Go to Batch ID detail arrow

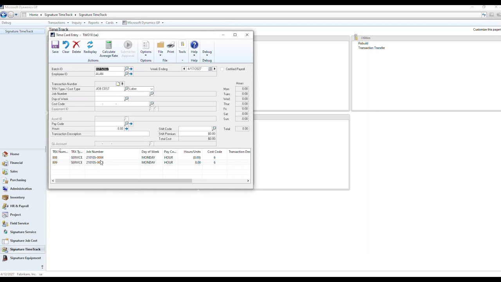(x=131, y=69)
